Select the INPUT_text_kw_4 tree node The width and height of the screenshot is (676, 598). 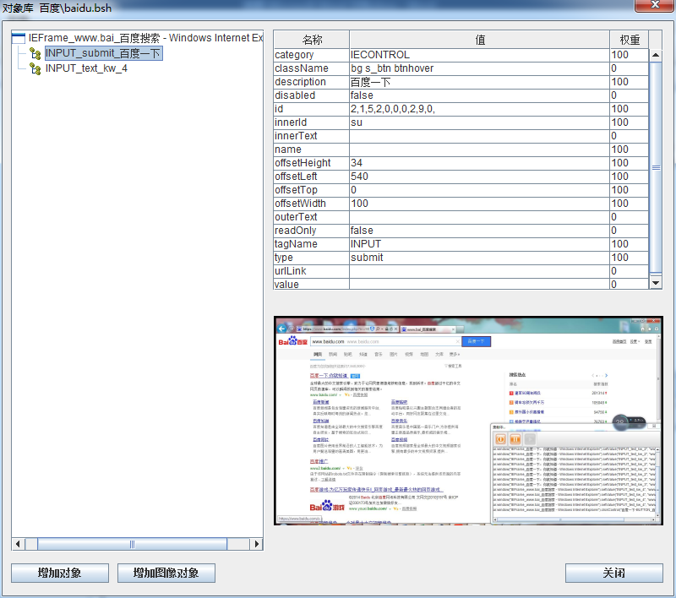[86, 68]
